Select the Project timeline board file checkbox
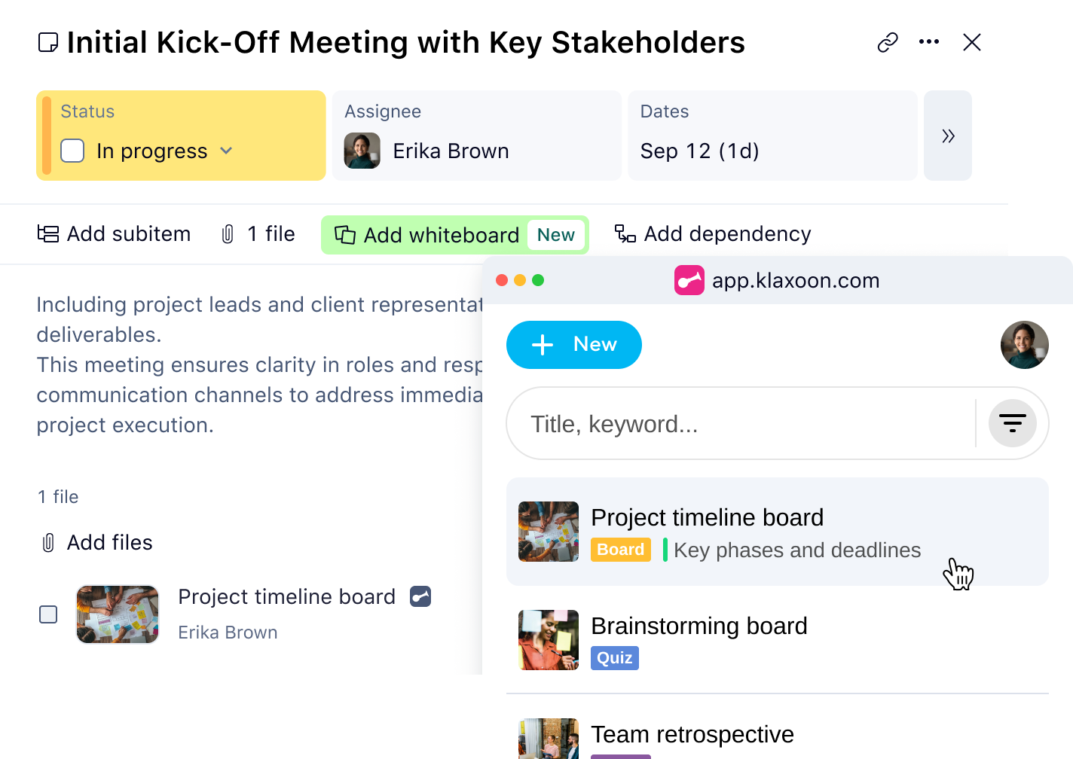This screenshot has width=1073, height=759. [x=48, y=614]
